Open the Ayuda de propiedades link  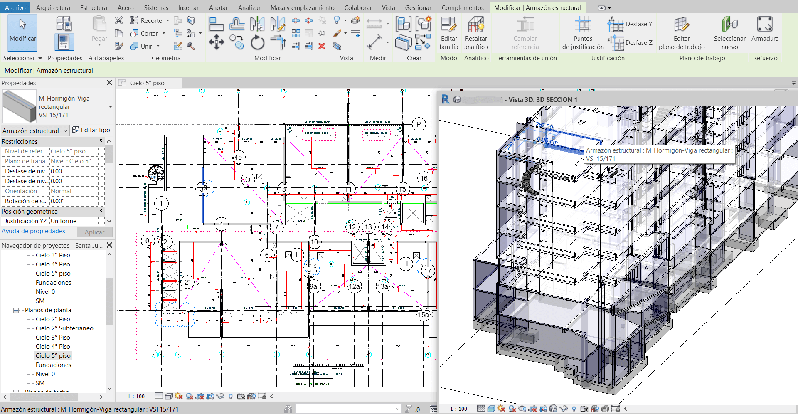coord(33,231)
